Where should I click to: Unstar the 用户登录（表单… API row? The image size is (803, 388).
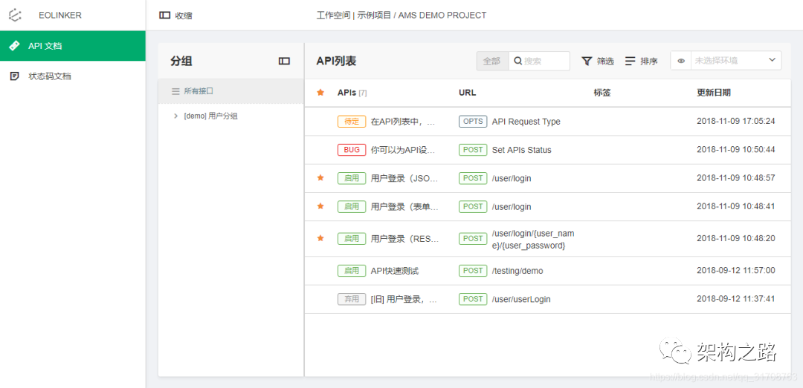(320, 206)
